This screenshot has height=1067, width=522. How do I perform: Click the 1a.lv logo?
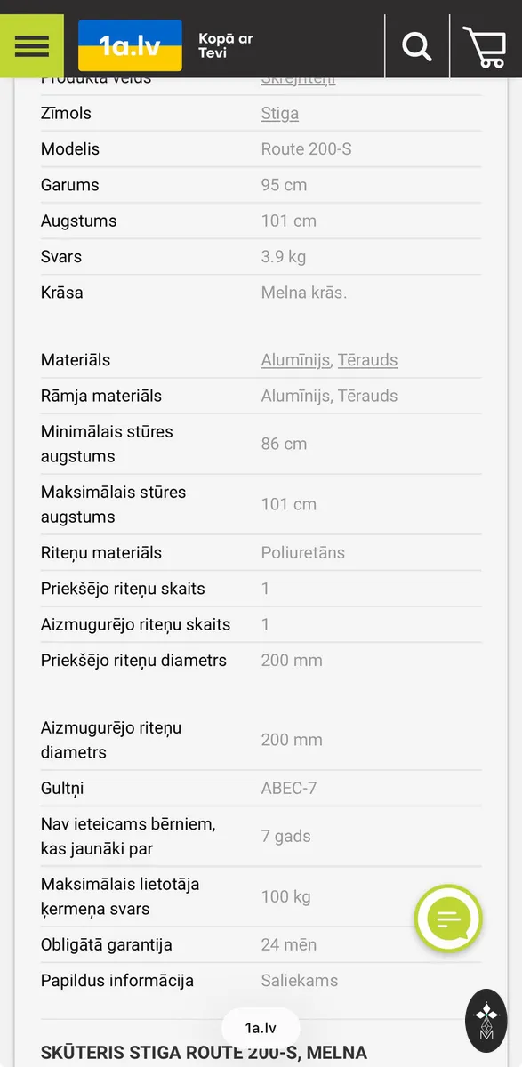click(130, 45)
